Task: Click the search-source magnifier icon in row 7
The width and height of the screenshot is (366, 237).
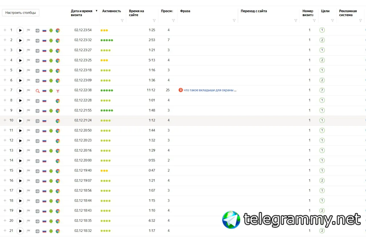Action: (x=37, y=91)
